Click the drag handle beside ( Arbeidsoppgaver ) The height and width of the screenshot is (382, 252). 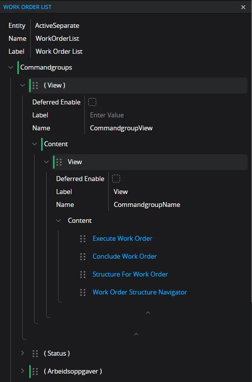point(35,371)
